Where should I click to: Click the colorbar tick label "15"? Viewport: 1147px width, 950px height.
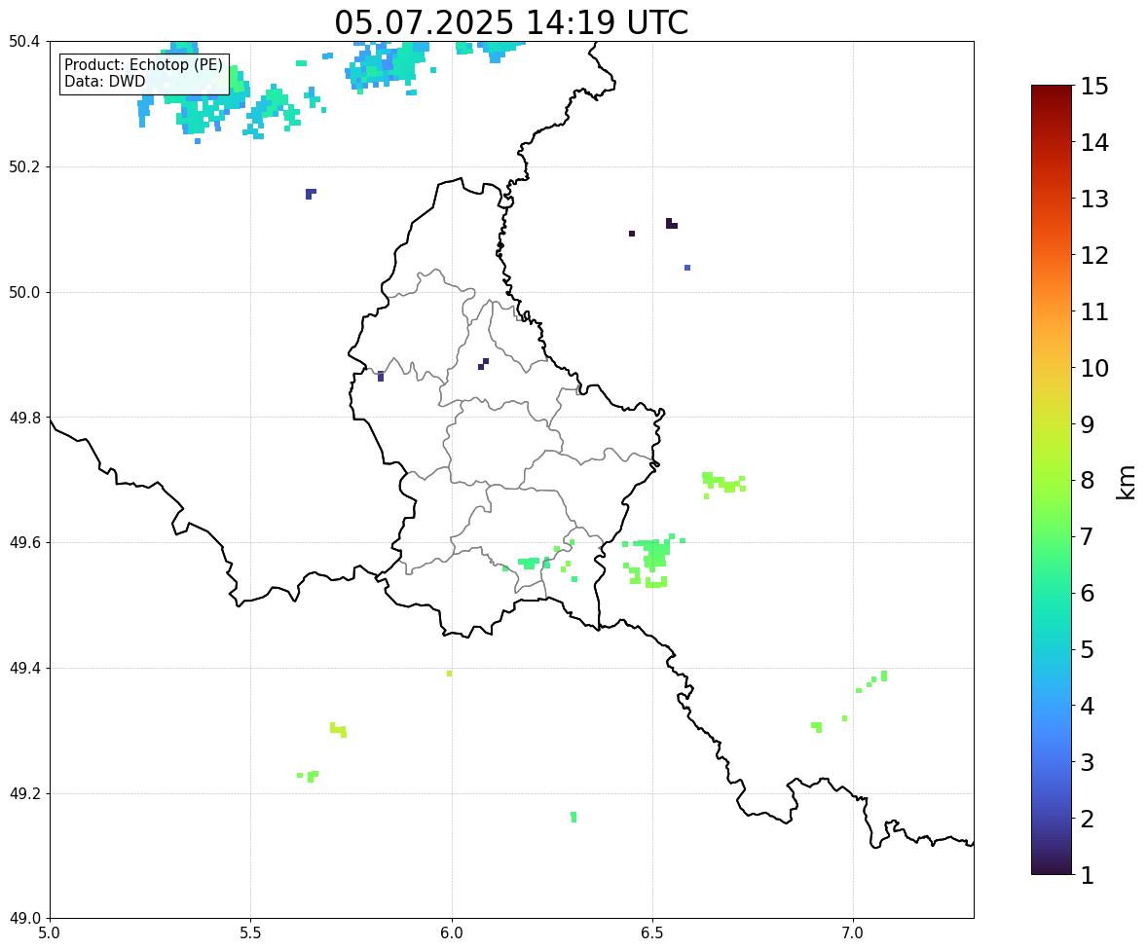tap(1094, 87)
